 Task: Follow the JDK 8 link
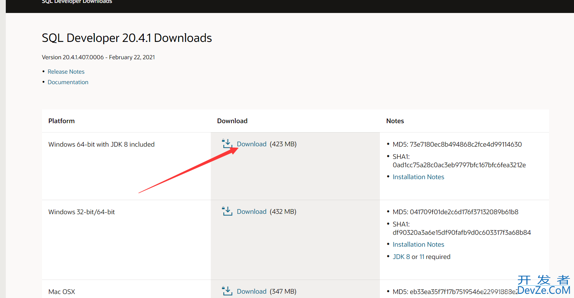(401, 257)
